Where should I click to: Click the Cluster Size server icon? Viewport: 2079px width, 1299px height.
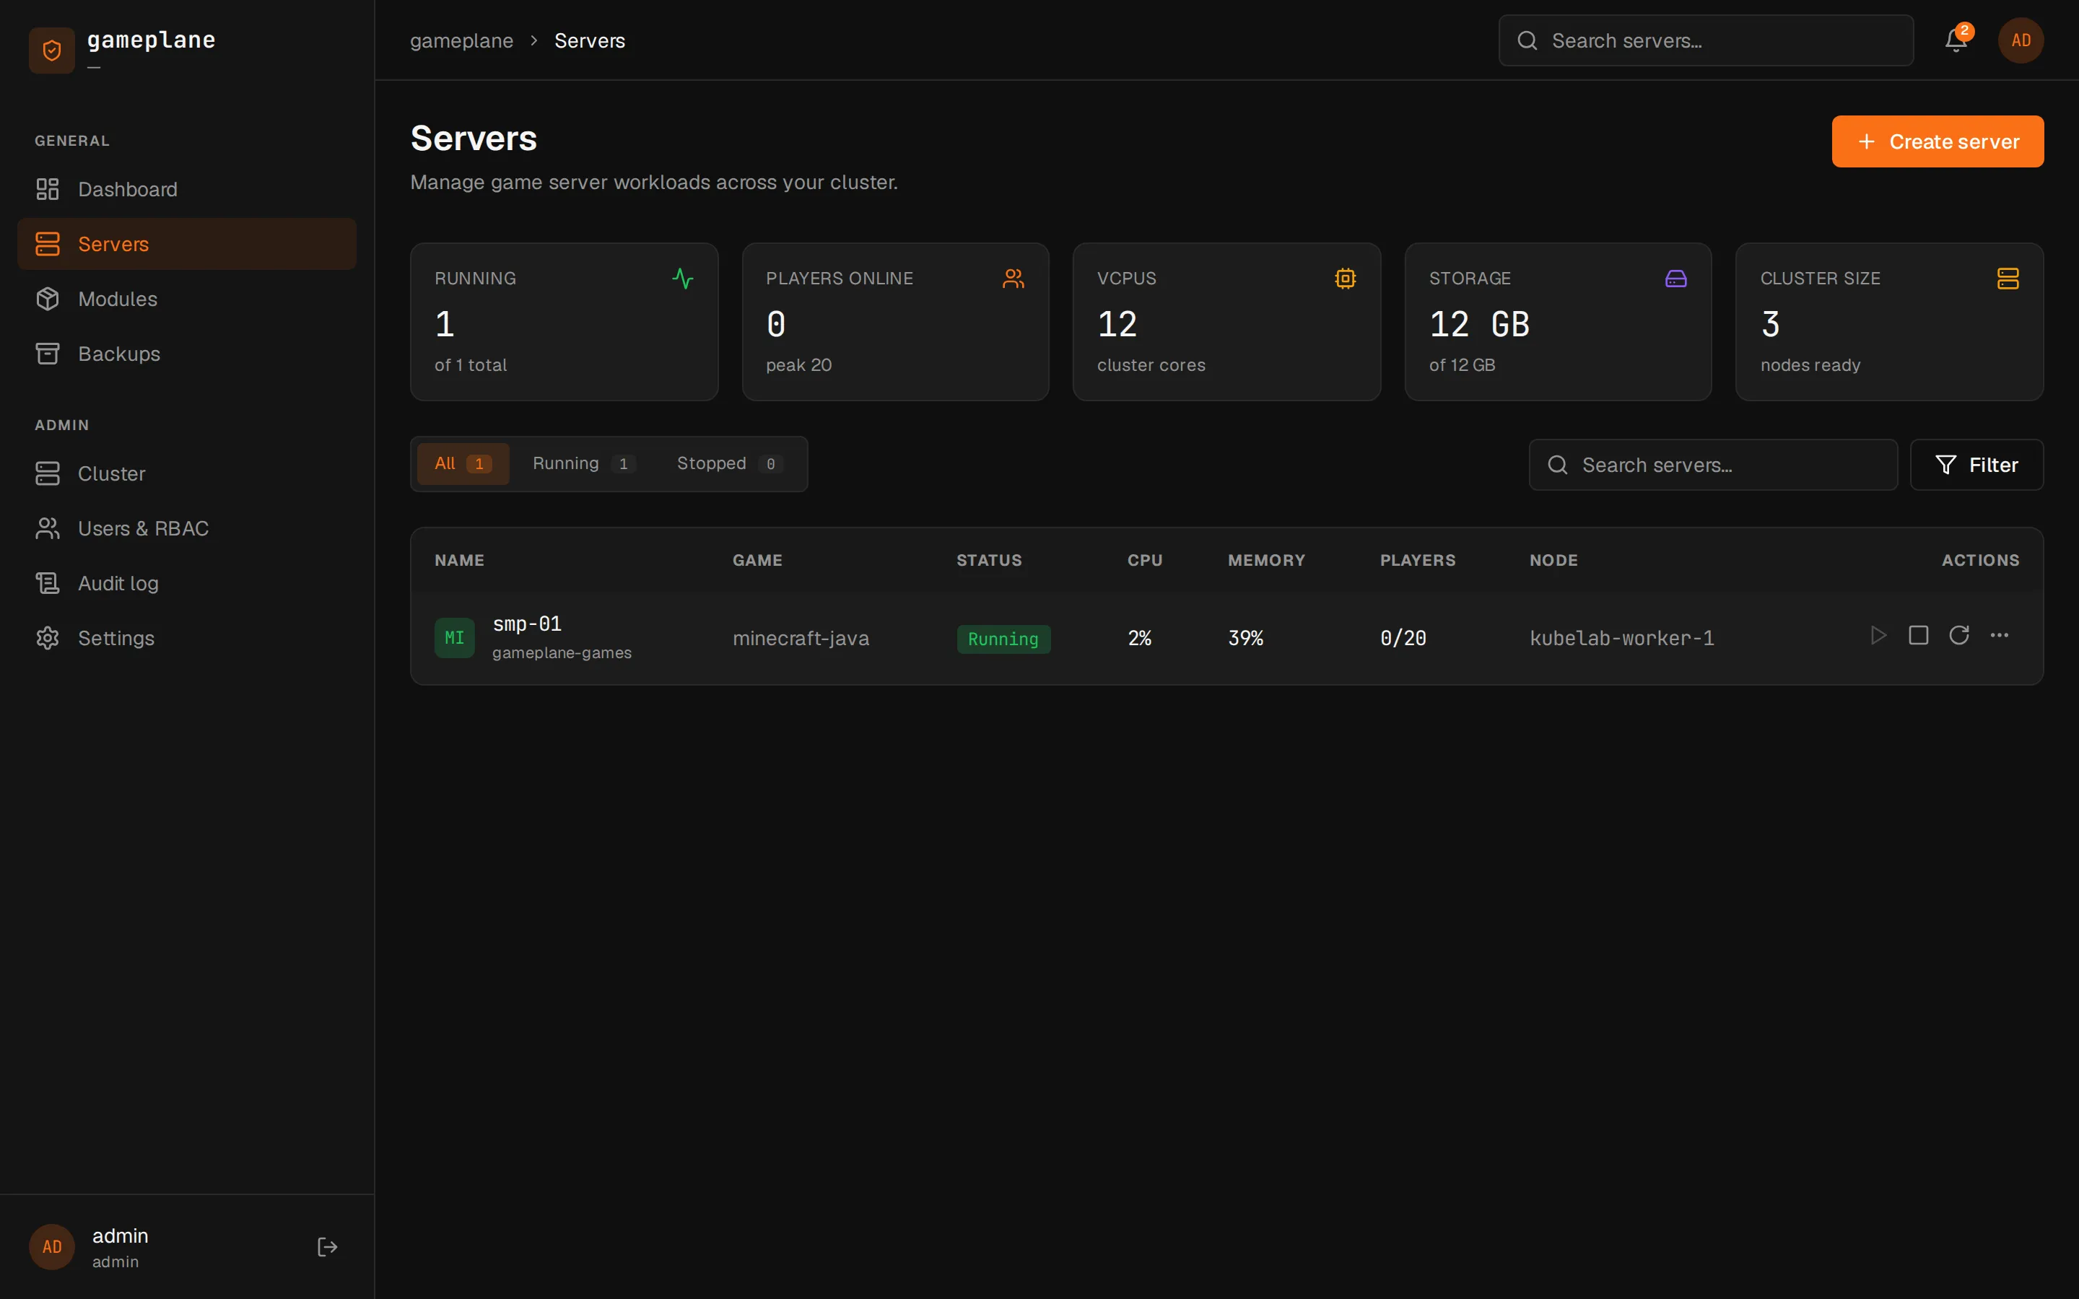[x=2008, y=279]
